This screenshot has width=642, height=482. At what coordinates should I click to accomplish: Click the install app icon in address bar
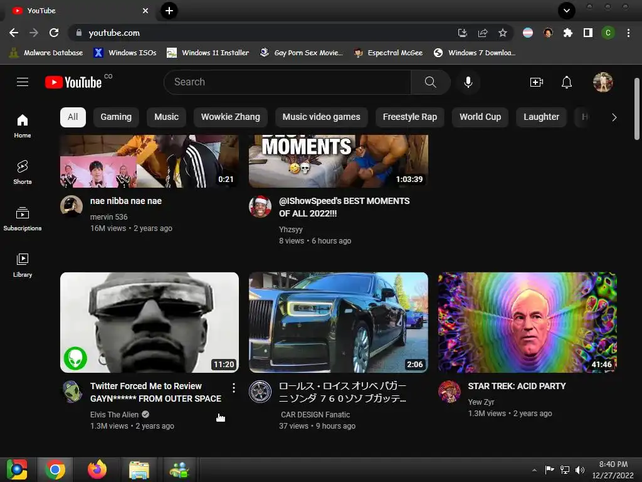tap(463, 33)
